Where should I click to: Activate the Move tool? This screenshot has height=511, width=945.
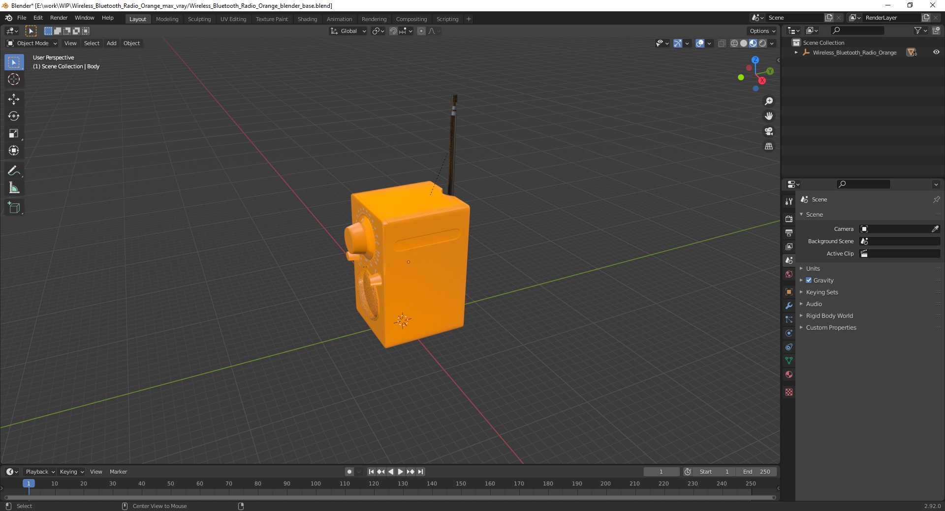click(14, 99)
